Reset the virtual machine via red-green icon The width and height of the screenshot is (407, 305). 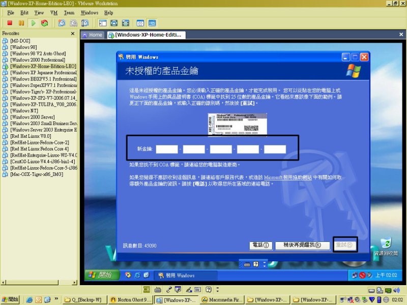click(x=45, y=23)
